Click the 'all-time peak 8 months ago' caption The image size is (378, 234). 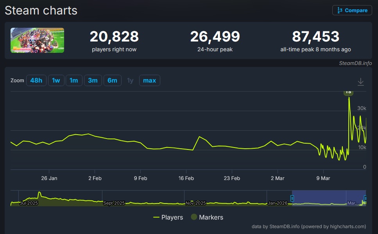[x=315, y=49]
